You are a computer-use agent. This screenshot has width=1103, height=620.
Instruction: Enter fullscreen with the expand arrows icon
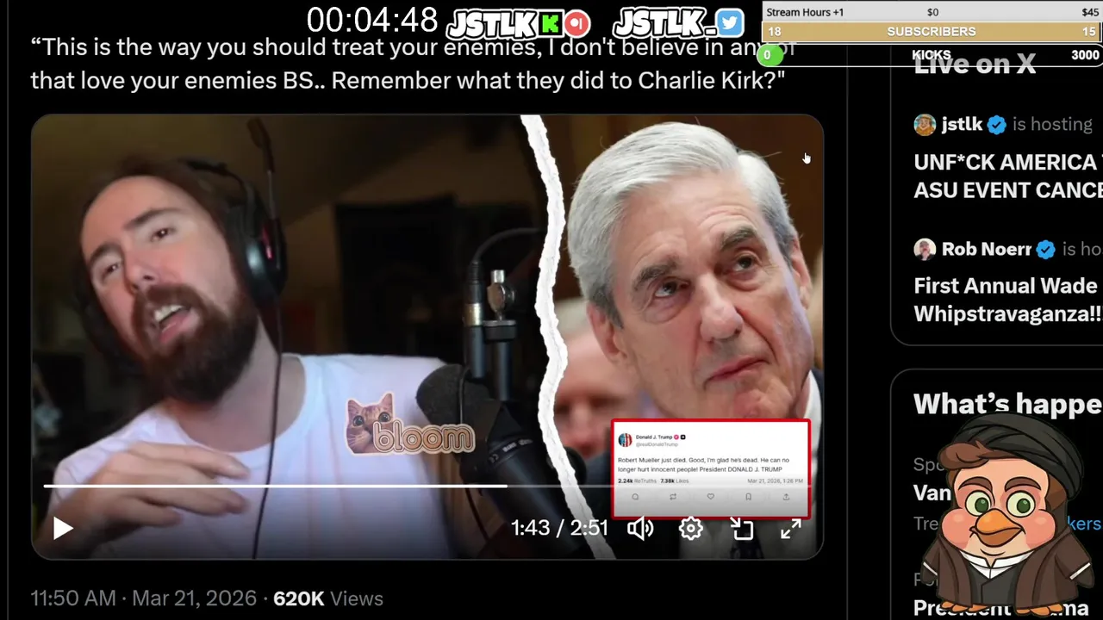pos(791,528)
